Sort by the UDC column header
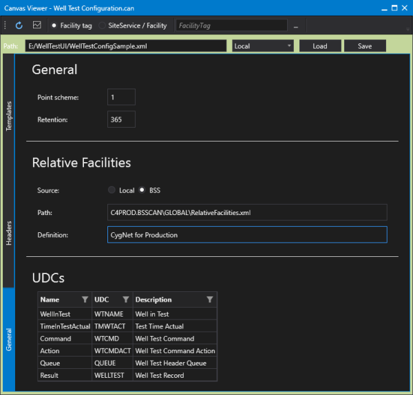The image size is (413, 395). click(x=102, y=300)
